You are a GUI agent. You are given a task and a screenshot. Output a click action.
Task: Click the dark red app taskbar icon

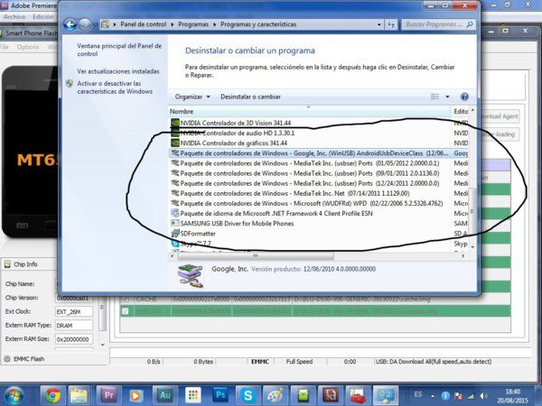(x=331, y=395)
